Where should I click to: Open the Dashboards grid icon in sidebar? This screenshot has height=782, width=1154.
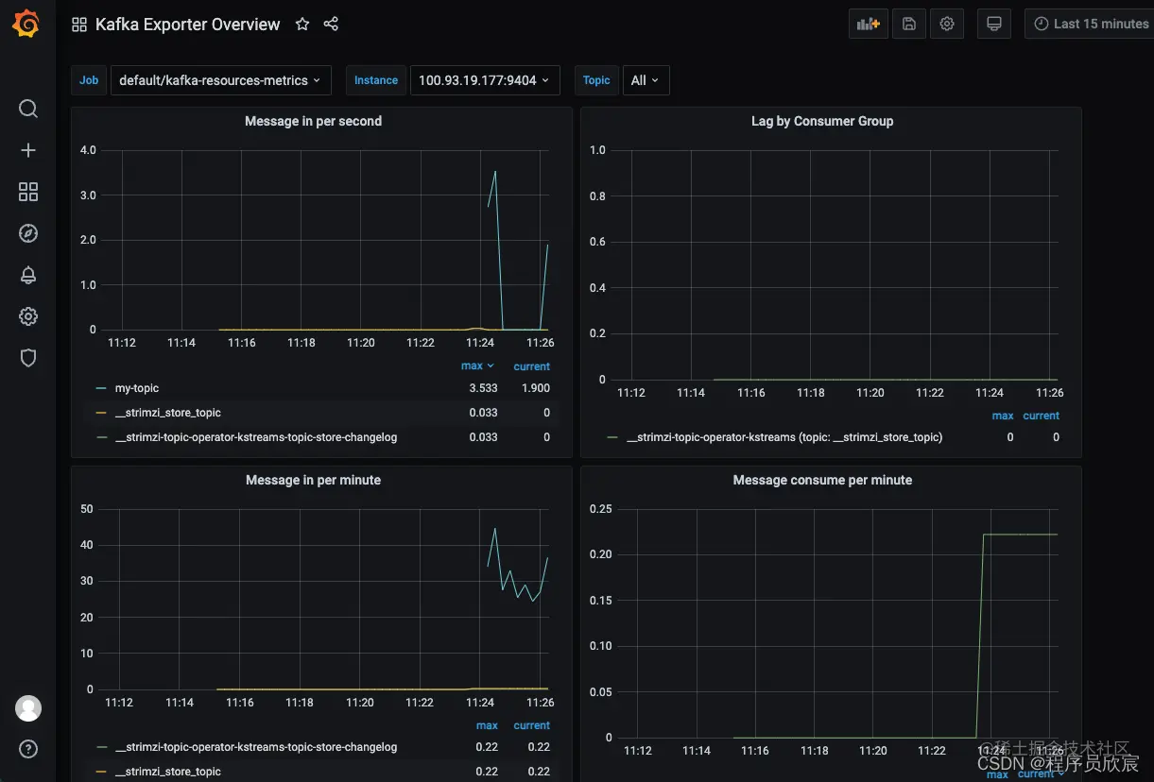coord(28,192)
